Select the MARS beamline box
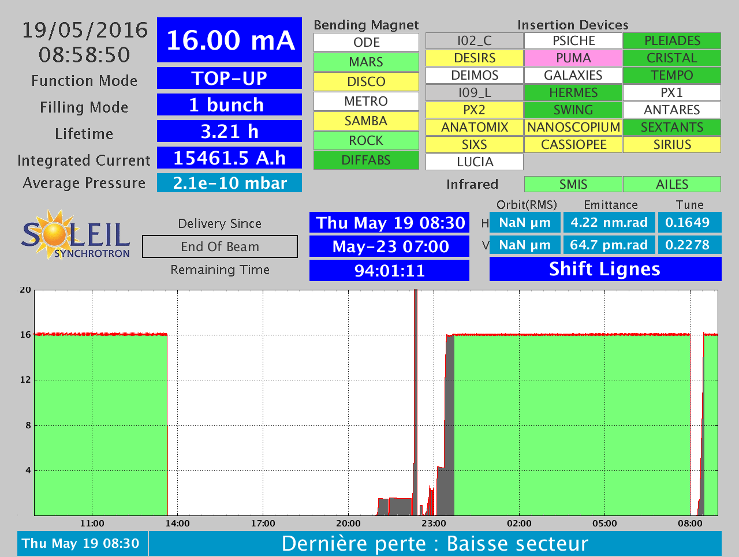Screen dimensions: 739x557 coord(366,62)
